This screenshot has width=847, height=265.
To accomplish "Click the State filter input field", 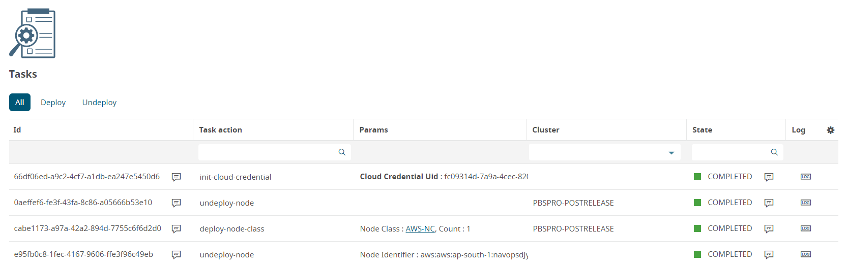I will (730, 152).
